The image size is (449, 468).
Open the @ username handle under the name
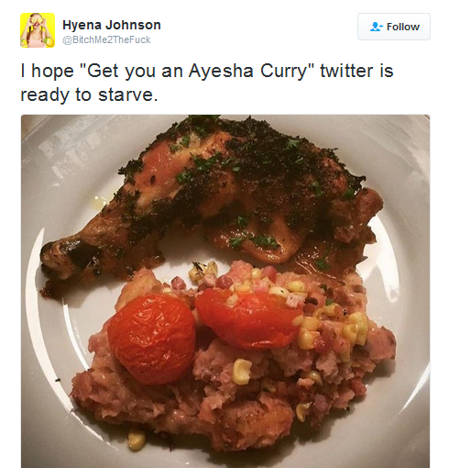coord(106,39)
